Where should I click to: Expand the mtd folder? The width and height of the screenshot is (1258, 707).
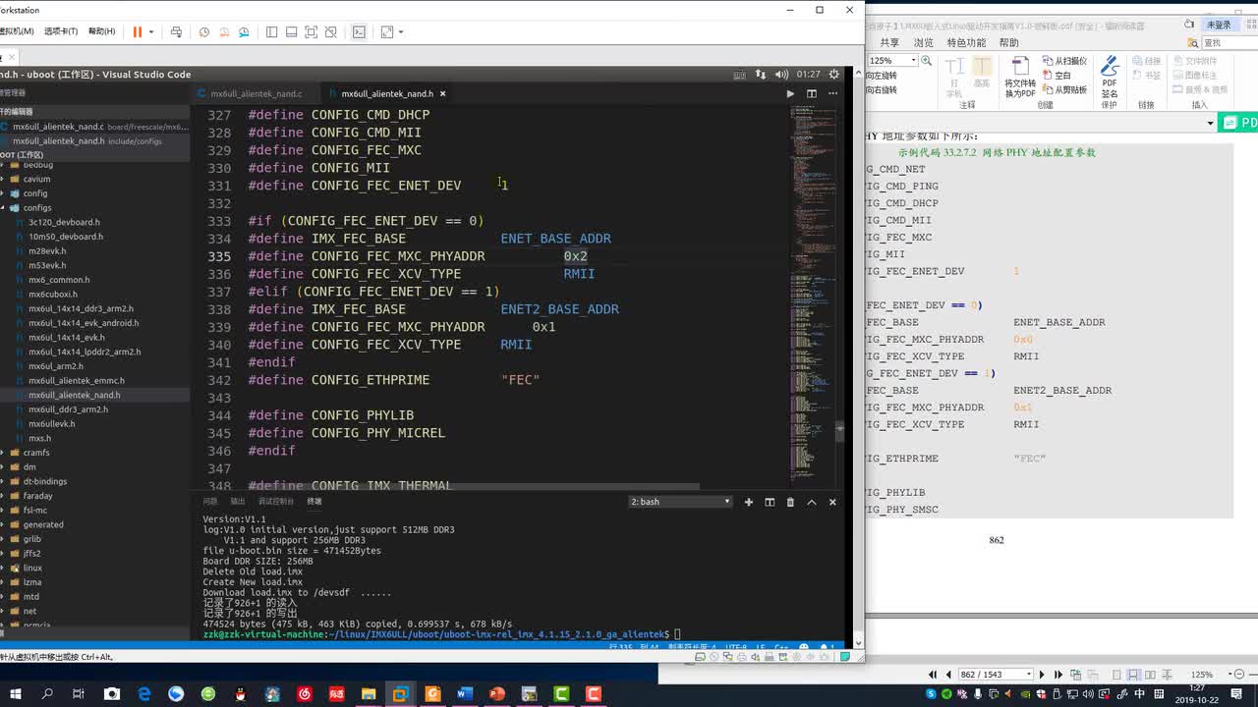pyautogui.click(x=31, y=596)
